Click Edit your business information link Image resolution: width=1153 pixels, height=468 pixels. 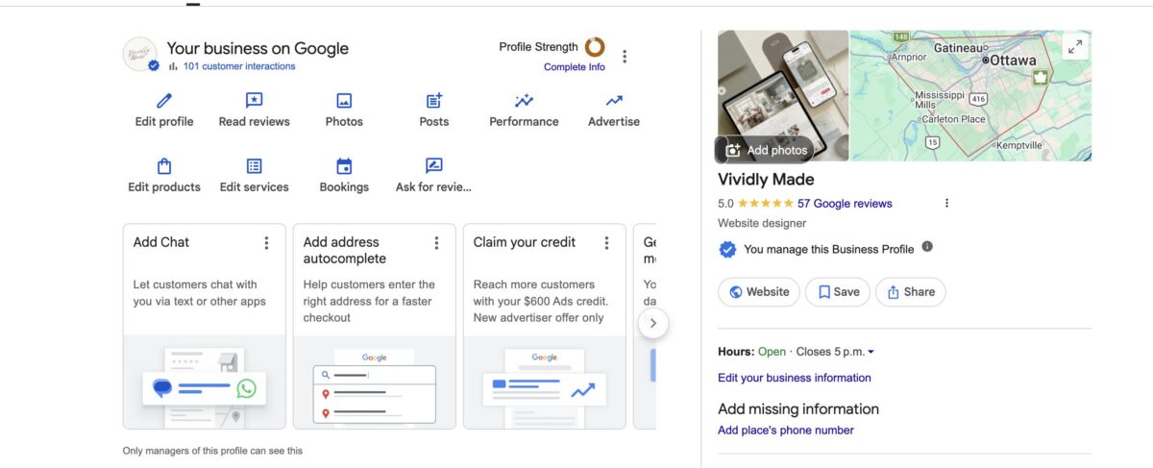(795, 378)
